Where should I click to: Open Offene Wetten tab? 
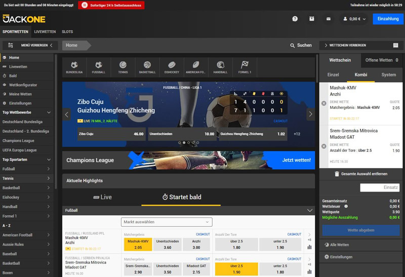(382, 60)
